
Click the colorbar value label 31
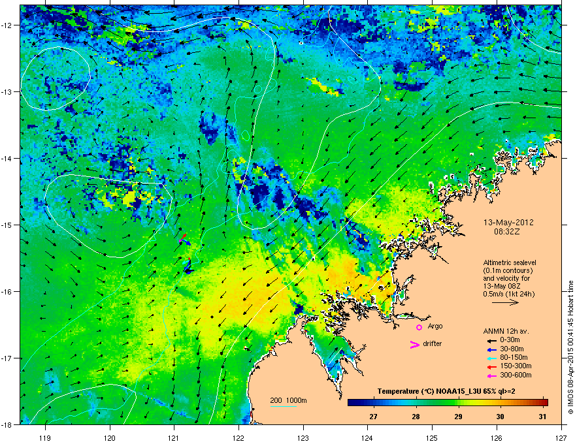click(x=543, y=417)
